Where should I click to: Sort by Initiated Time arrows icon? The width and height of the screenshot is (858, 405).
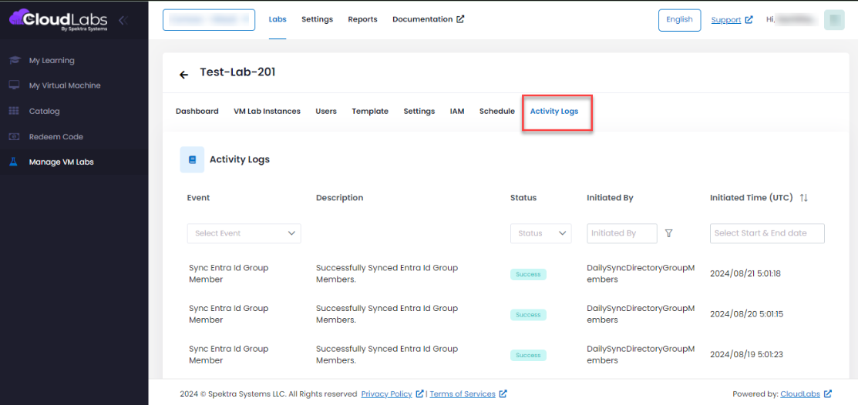tap(803, 198)
